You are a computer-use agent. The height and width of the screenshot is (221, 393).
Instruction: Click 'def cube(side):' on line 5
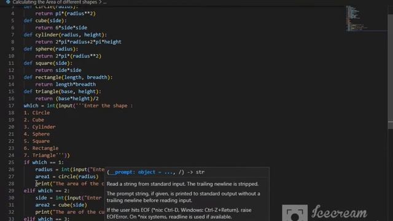tap(45, 20)
